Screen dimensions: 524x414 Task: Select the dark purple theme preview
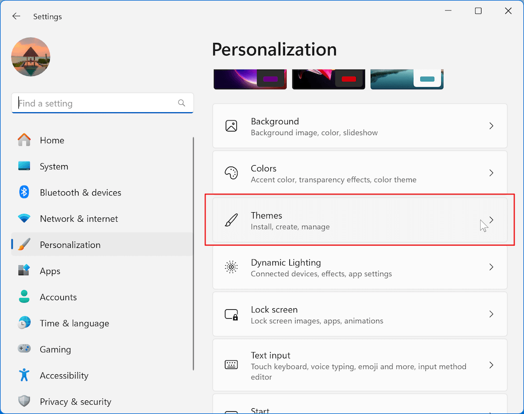[x=250, y=78]
